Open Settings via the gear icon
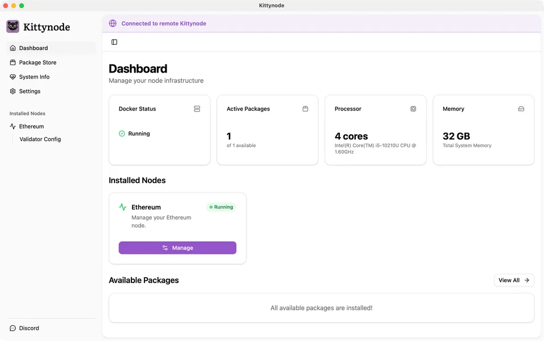The width and height of the screenshot is (544, 341). pyautogui.click(x=12, y=91)
